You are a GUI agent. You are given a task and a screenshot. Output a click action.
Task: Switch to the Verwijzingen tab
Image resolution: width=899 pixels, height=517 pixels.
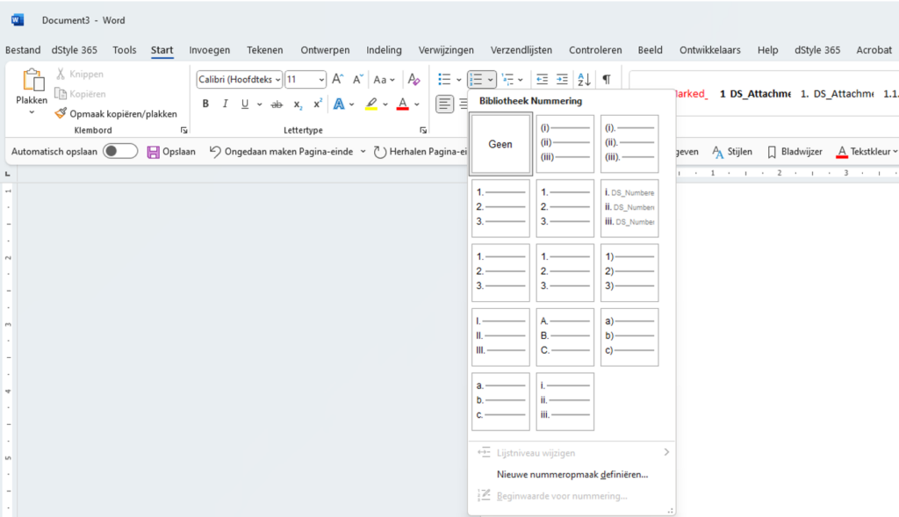point(446,50)
